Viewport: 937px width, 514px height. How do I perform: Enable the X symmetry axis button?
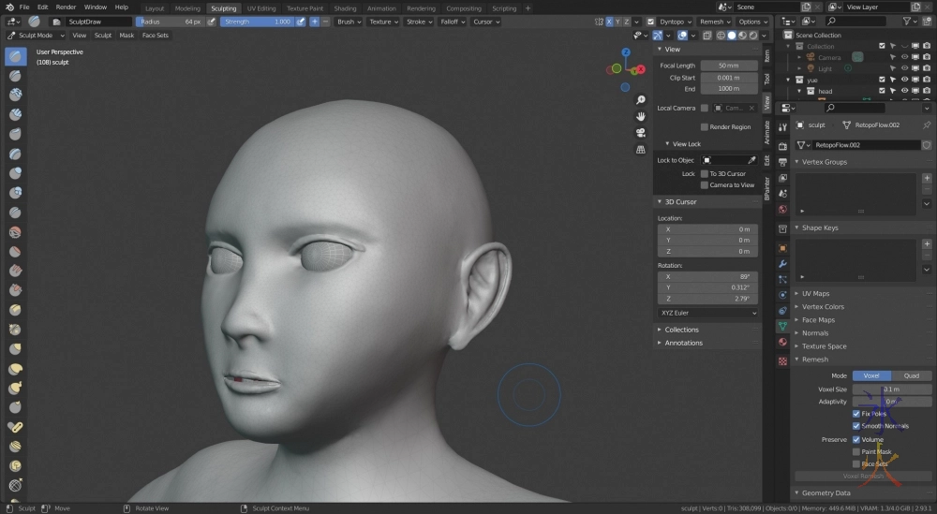[x=611, y=22]
